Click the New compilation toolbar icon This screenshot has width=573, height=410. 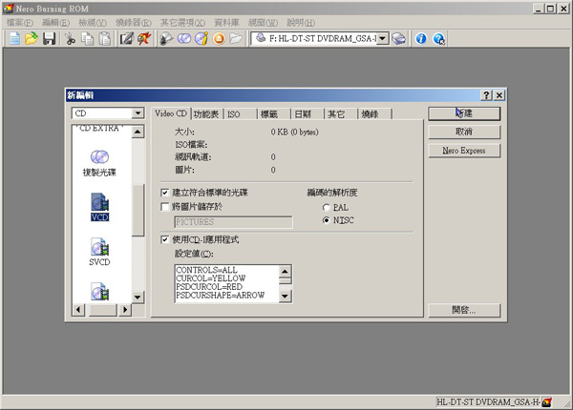pos(14,38)
